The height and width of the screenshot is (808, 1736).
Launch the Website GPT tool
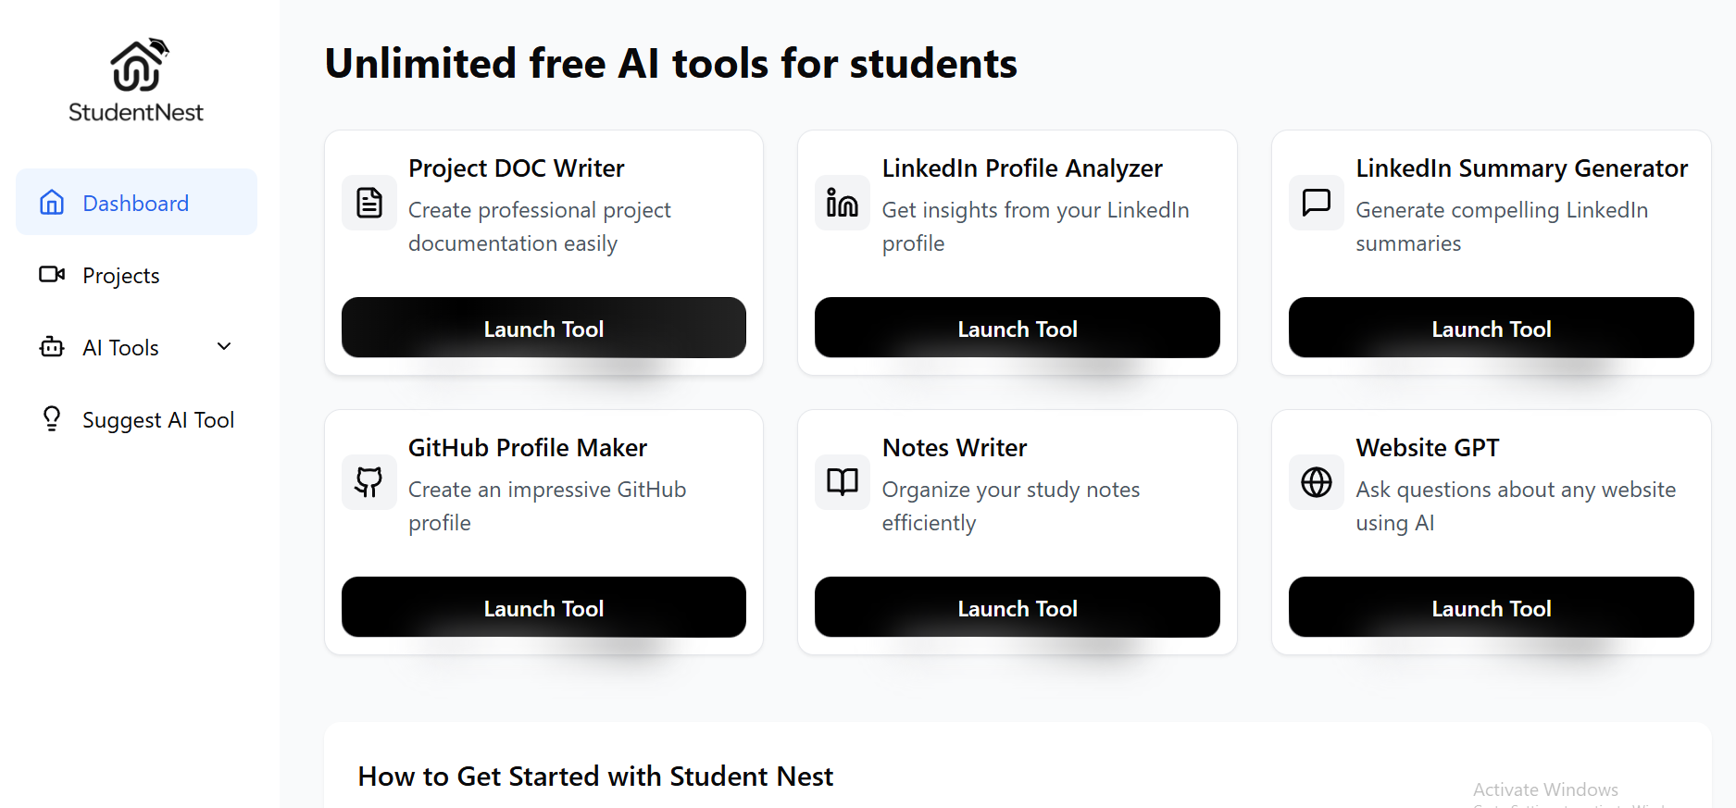click(x=1491, y=607)
